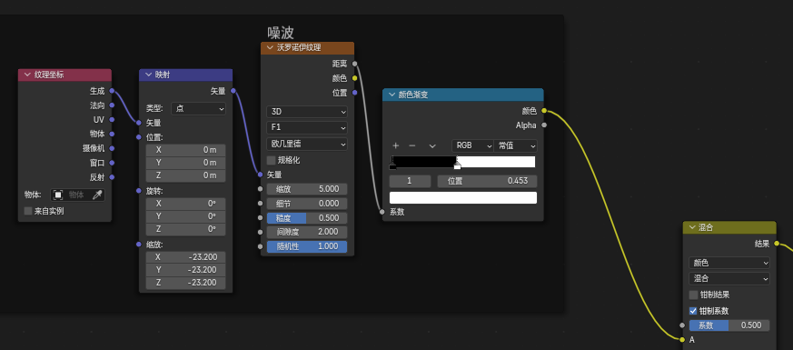Click the 旋转 Y field
This screenshot has width=793, height=350.
(185, 216)
